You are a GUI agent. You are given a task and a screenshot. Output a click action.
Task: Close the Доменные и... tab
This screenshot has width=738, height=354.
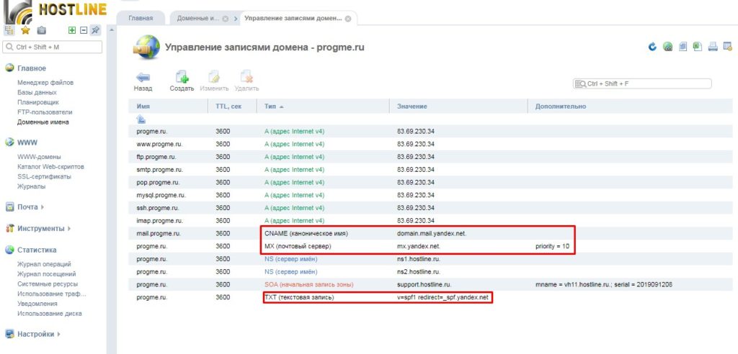[x=226, y=19]
